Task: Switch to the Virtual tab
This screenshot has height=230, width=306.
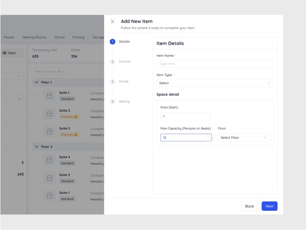Action: tap(59, 37)
